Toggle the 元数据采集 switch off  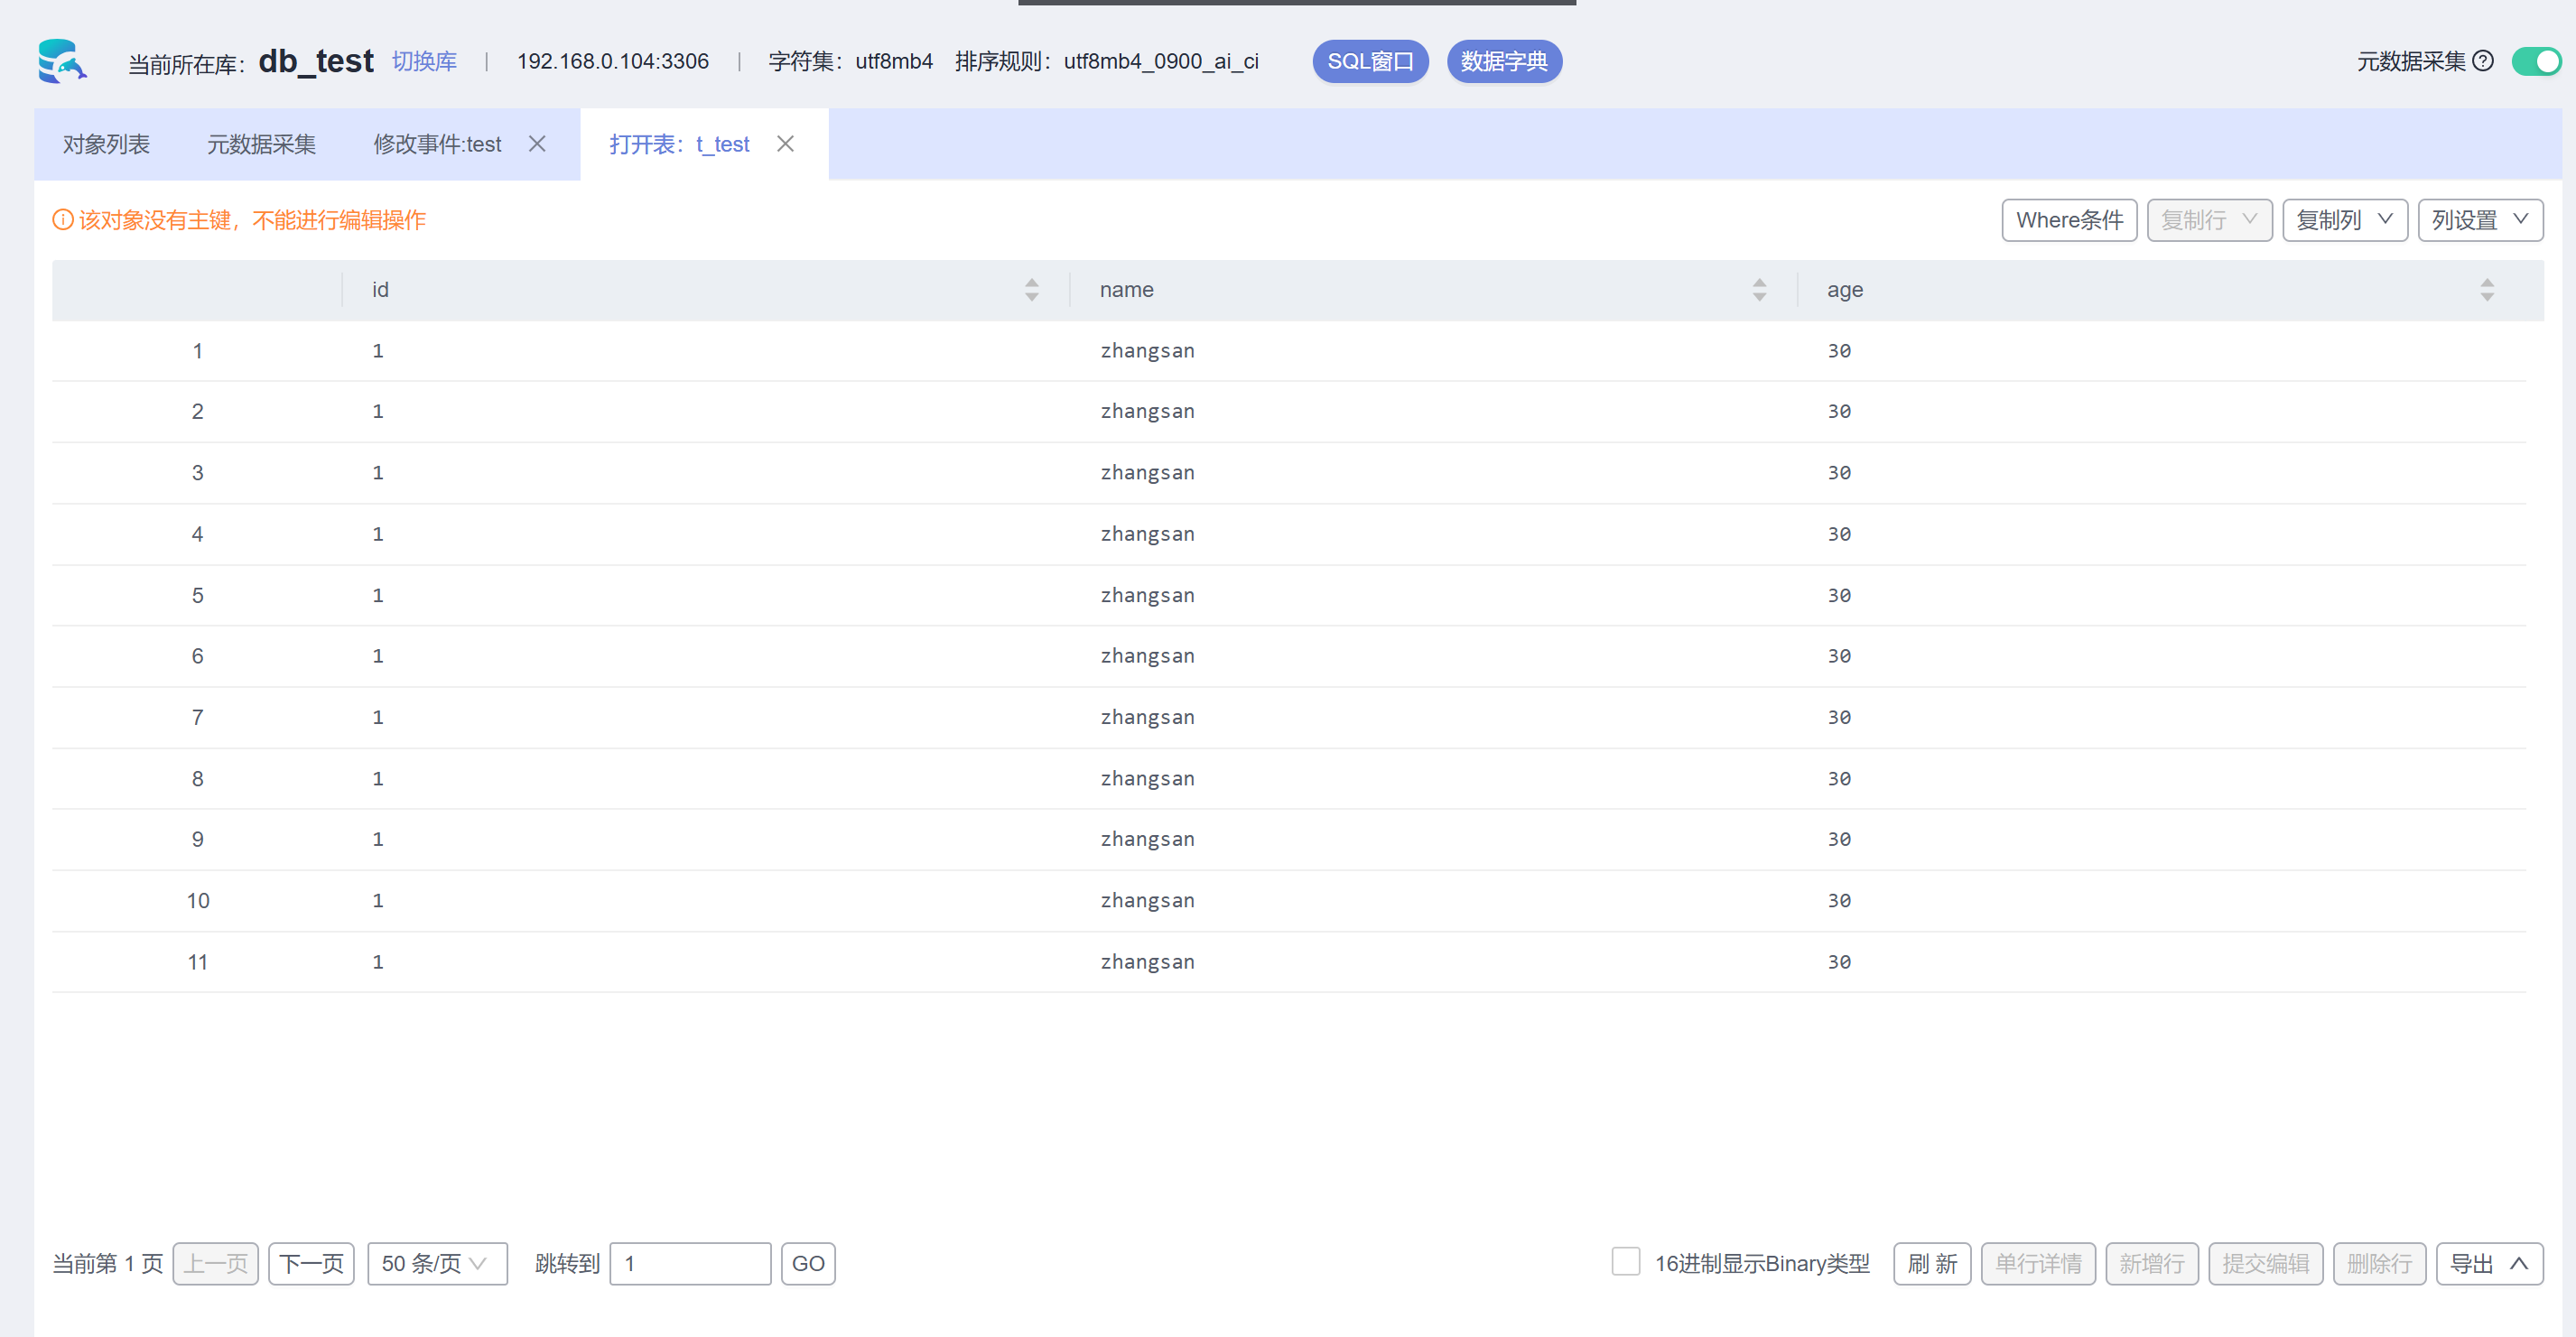point(2535,61)
